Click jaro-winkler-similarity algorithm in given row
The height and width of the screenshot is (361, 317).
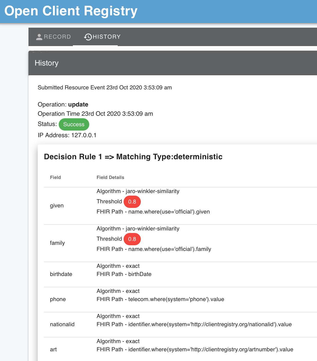tap(138, 191)
